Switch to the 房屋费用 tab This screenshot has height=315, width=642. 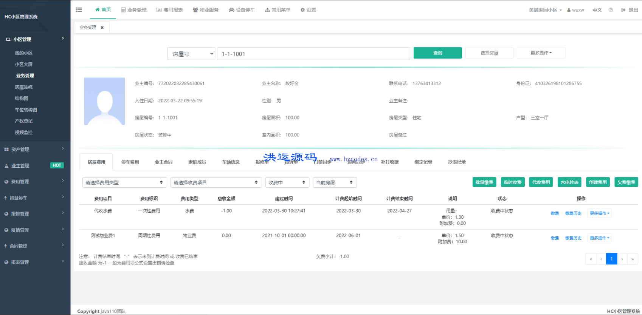(x=96, y=162)
